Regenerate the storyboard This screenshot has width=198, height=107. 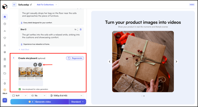75,58
